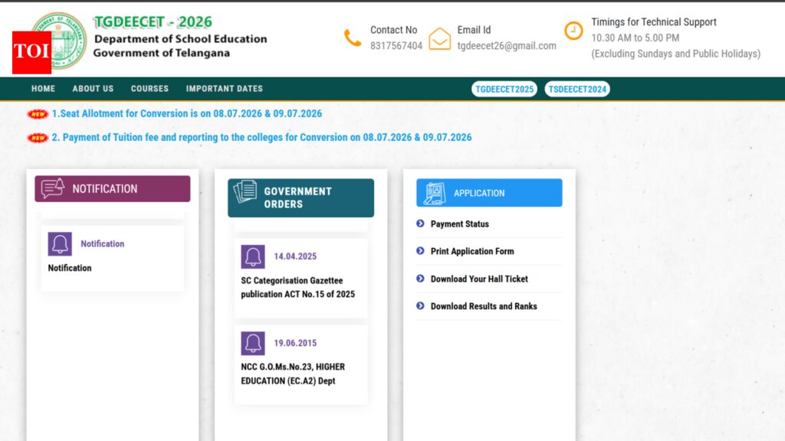This screenshot has height=441, width=785.
Task: Click the black Notification entry text
Action: coord(70,268)
